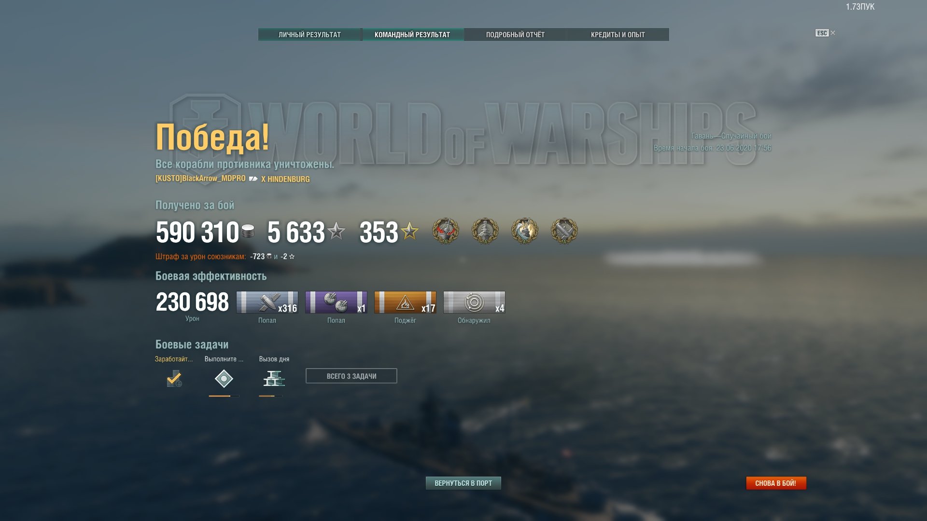Select the Кредиты и опыт tab

[x=618, y=35]
